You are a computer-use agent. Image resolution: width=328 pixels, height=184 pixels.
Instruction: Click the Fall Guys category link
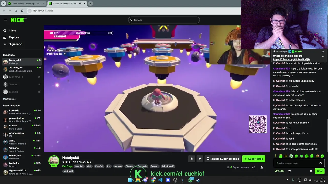click(67, 166)
